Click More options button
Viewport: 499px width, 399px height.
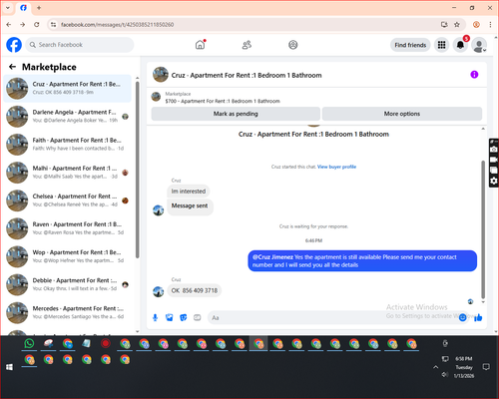tap(402, 114)
